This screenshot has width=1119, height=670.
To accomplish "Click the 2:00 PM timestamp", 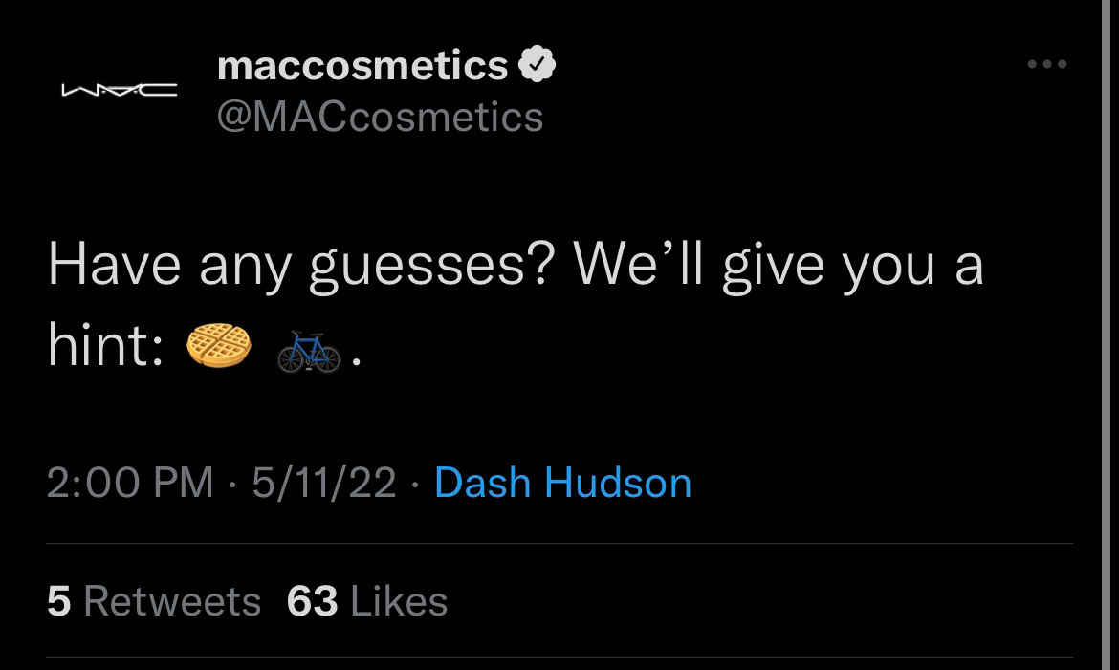I will click(x=130, y=483).
